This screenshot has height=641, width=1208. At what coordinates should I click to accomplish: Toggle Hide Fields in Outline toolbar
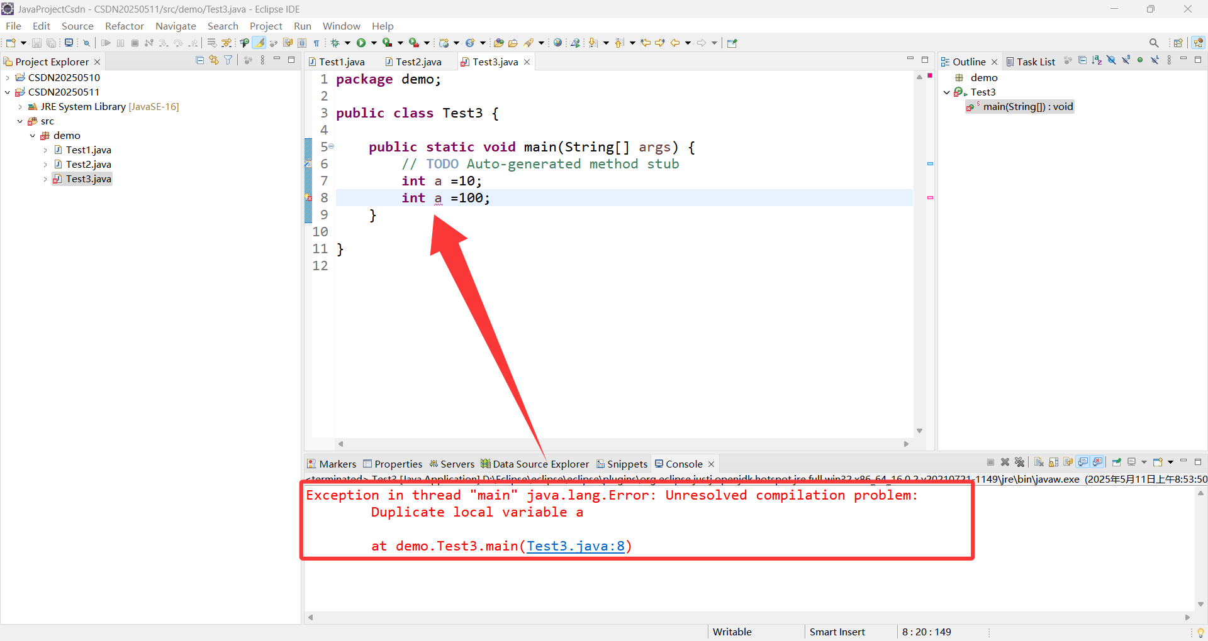[1111, 60]
